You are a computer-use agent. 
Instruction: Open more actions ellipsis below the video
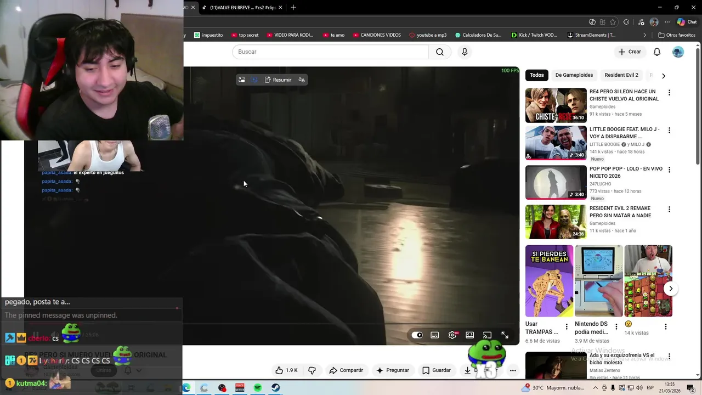pyautogui.click(x=513, y=370)
